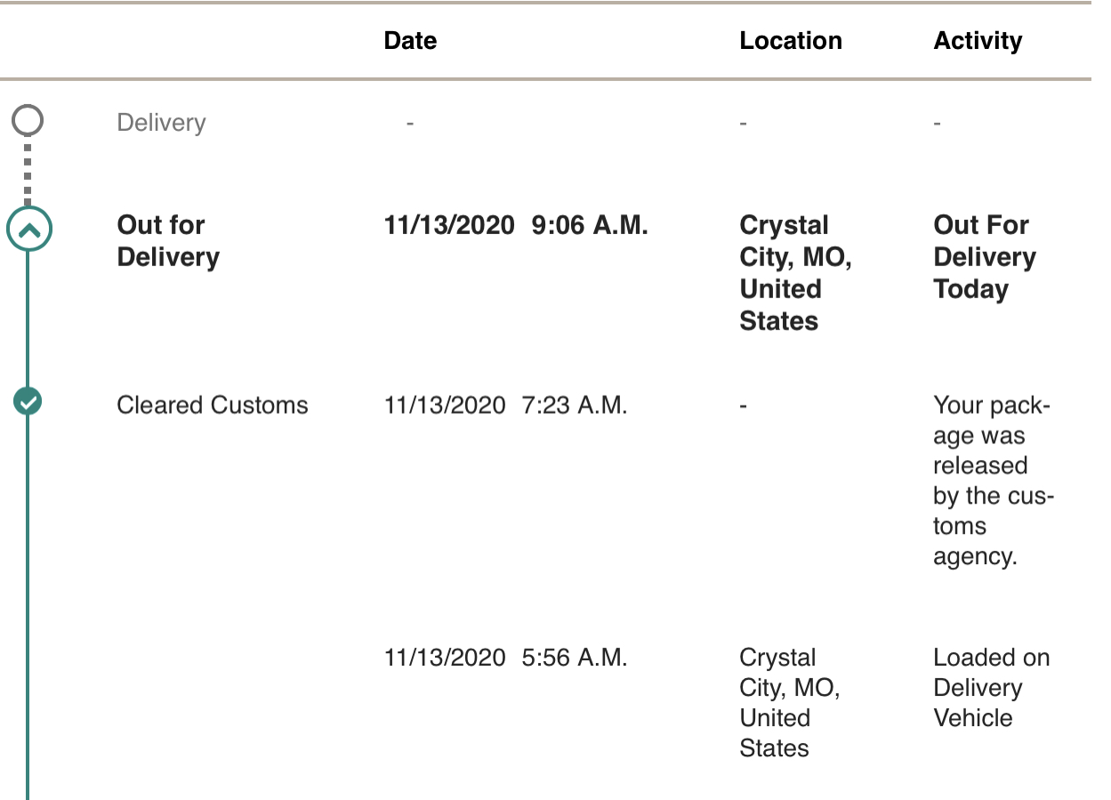Click Out For Delivery Today activity text

985,257
